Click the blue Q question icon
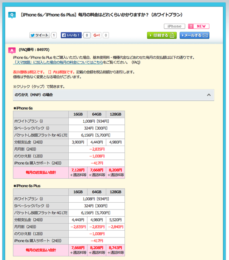Viewport: 229px width, 260px height. point(12,15)
